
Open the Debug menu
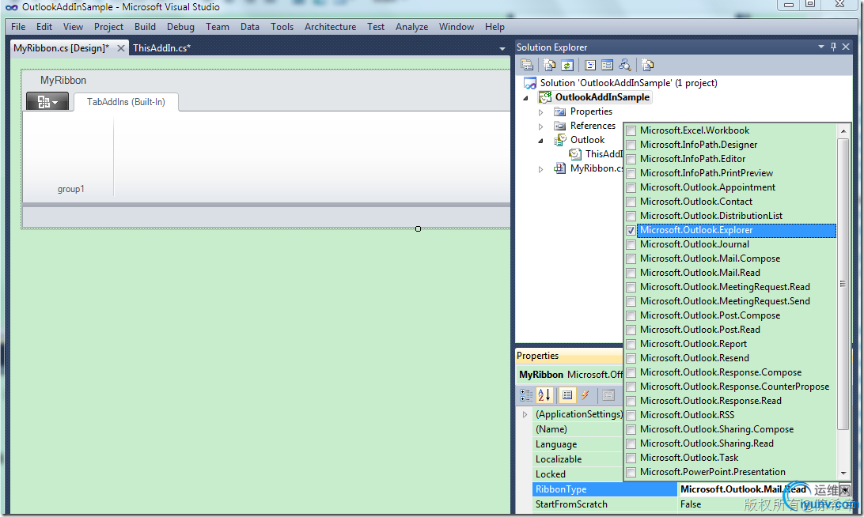pos(180,26)
